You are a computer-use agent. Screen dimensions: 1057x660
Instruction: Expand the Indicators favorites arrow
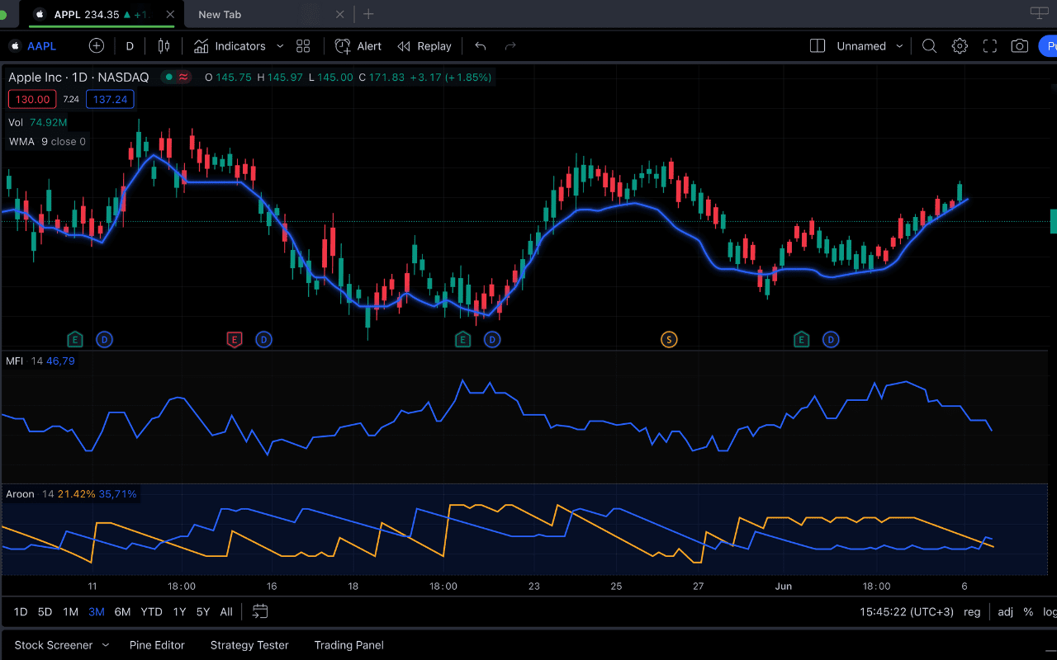[280, 46]
